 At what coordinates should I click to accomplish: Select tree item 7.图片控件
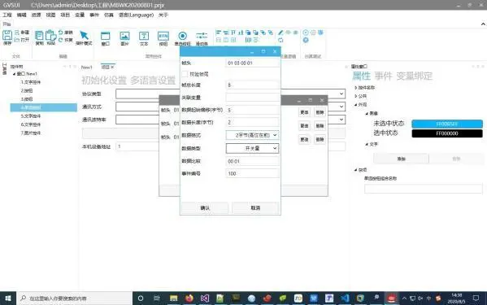(x=31, y=133)
